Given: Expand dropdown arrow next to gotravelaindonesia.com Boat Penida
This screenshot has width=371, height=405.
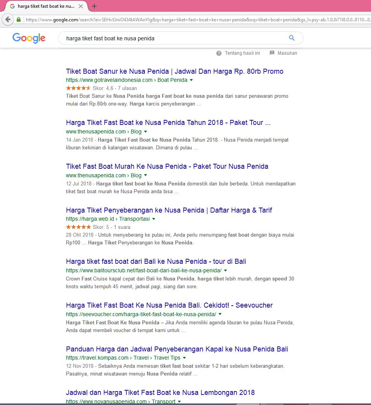Looking at the screenshot, I should [x=191, y=80].
